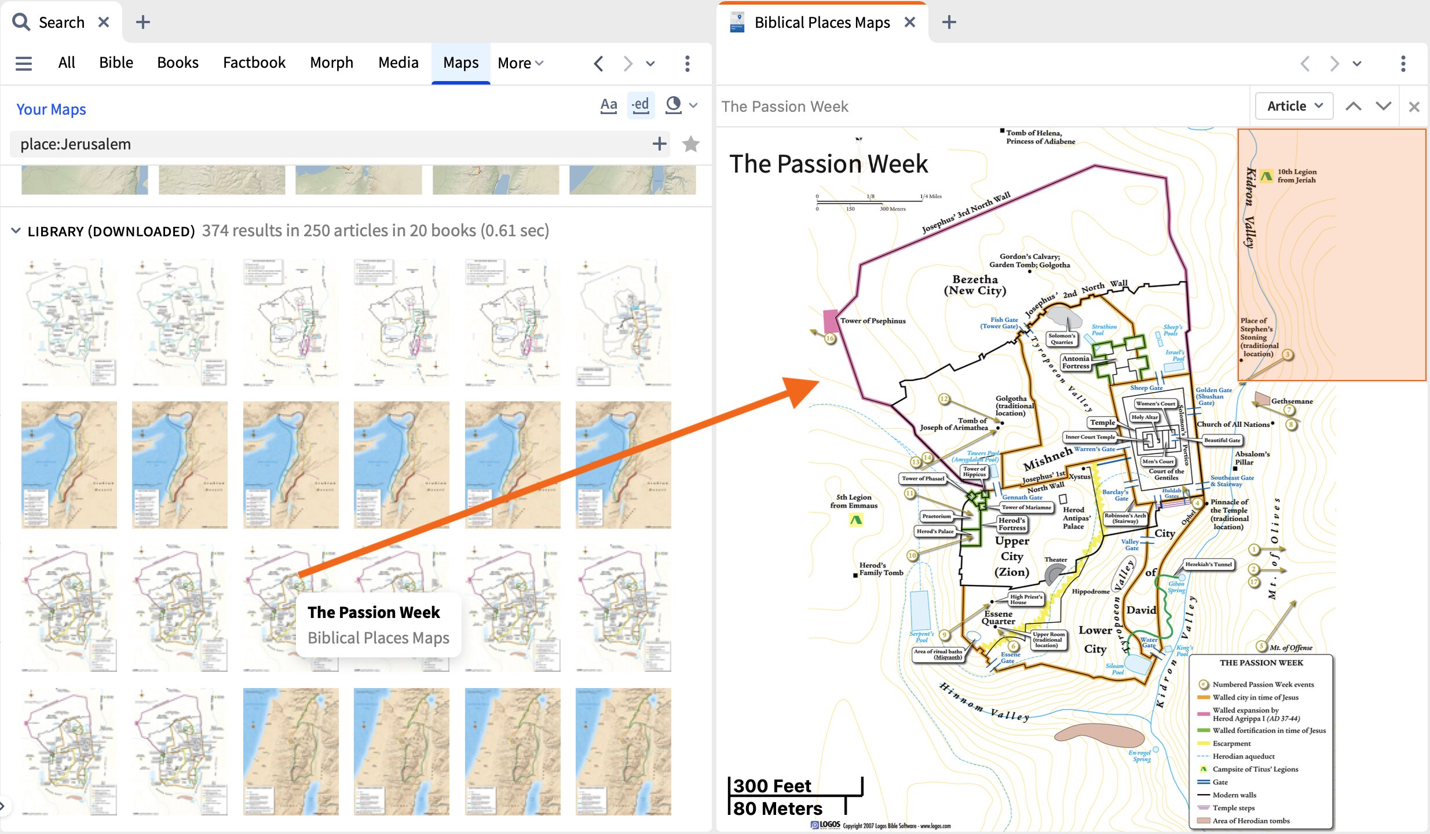This screenshot has height=834, width=1430.
Task: Go to next article with down chevron
Action: (x=1384, y=106)
